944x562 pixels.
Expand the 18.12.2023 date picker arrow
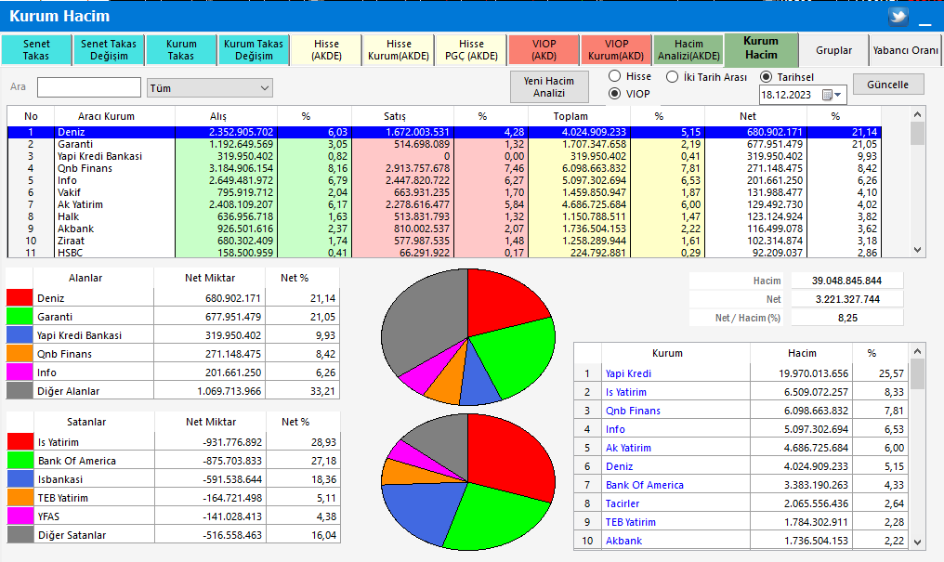pyautogui.click(x=838, y=95)
